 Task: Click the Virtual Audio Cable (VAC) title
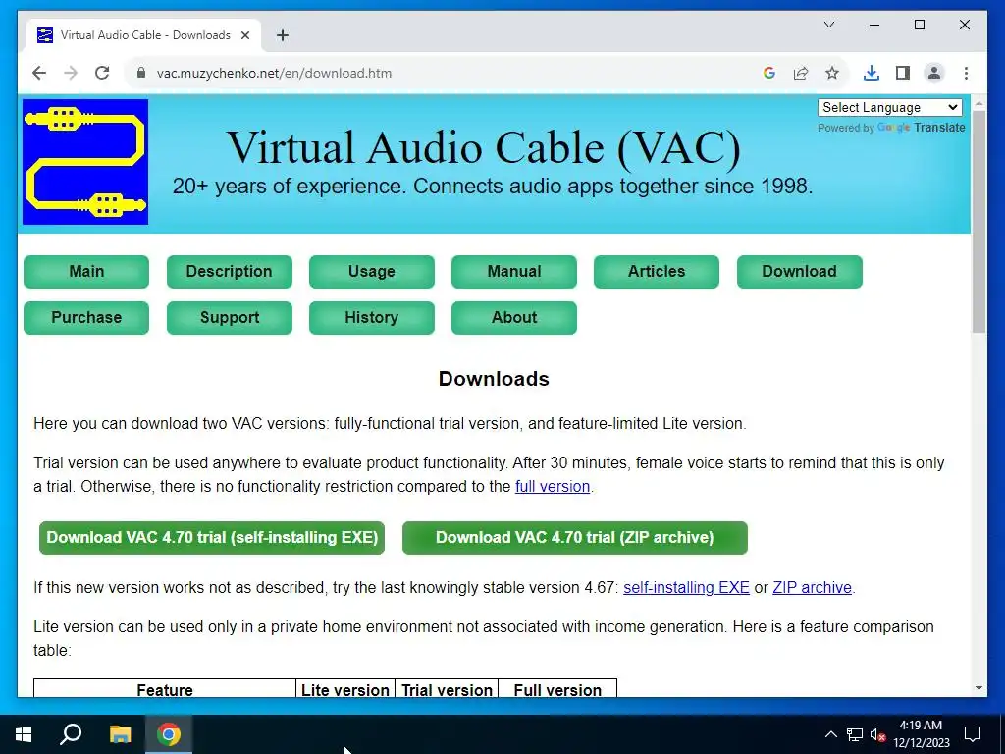point(483,148)
